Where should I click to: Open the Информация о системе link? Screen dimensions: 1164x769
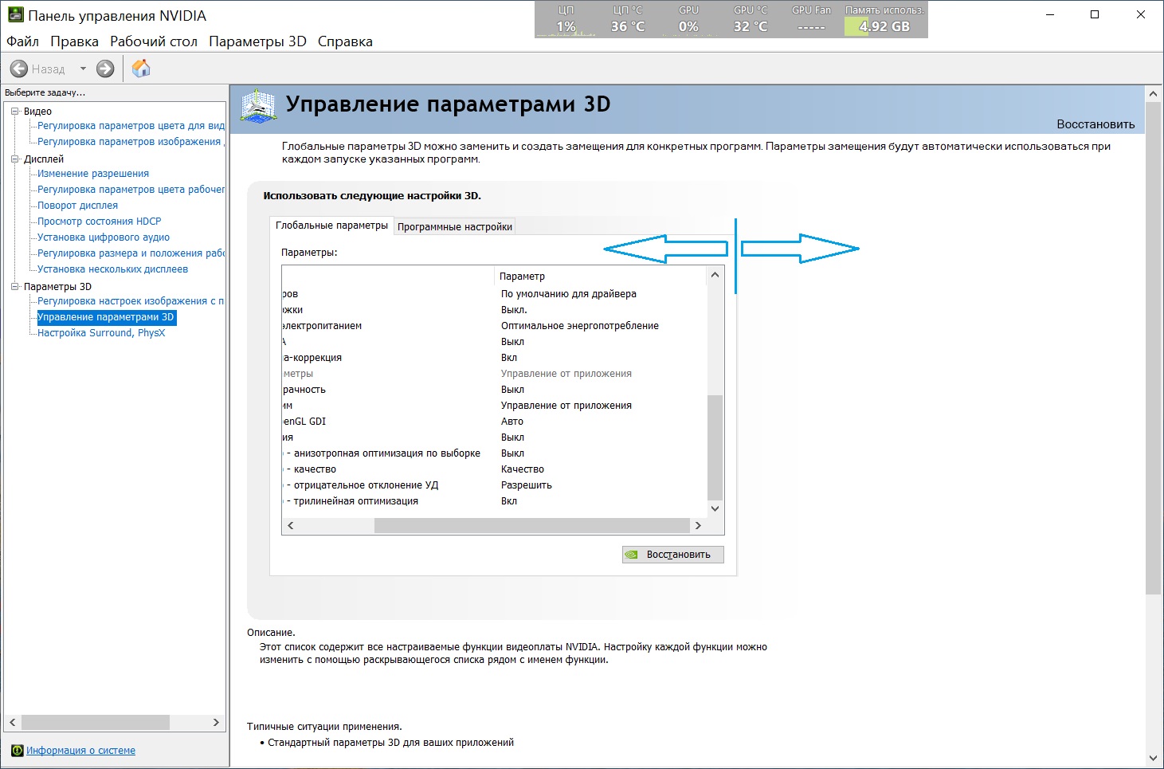point(80,751)
